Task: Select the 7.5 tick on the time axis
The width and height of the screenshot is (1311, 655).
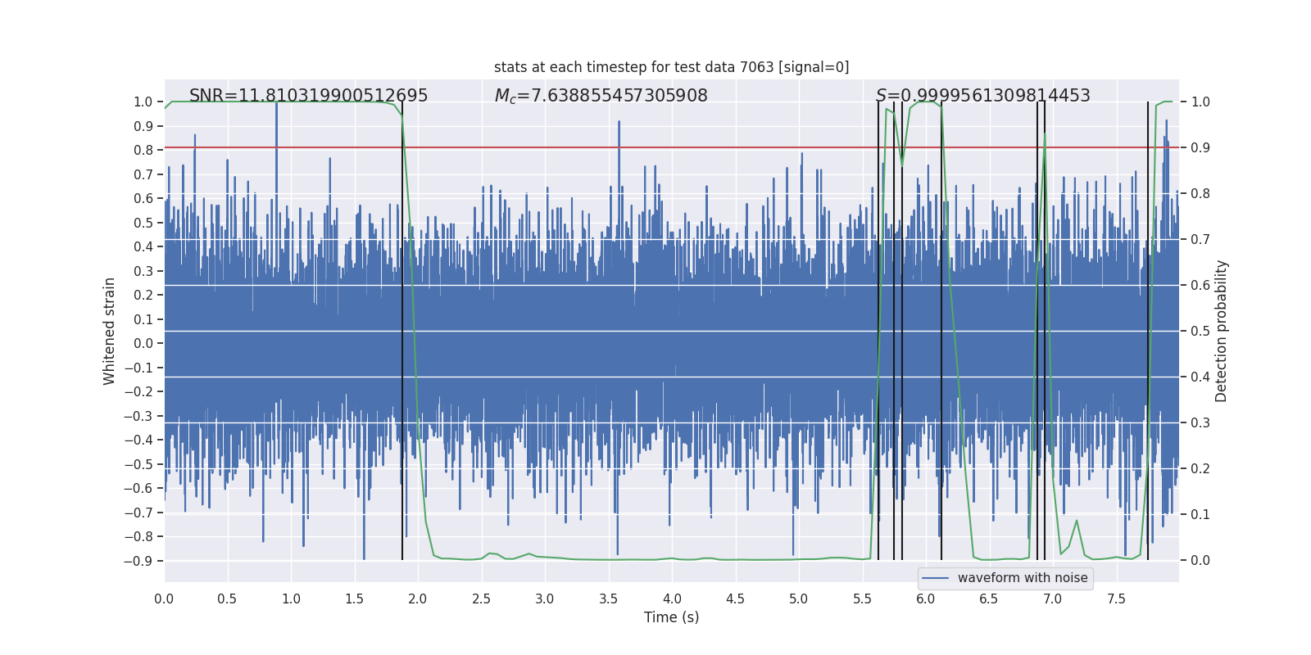Action: (1116, 599)
